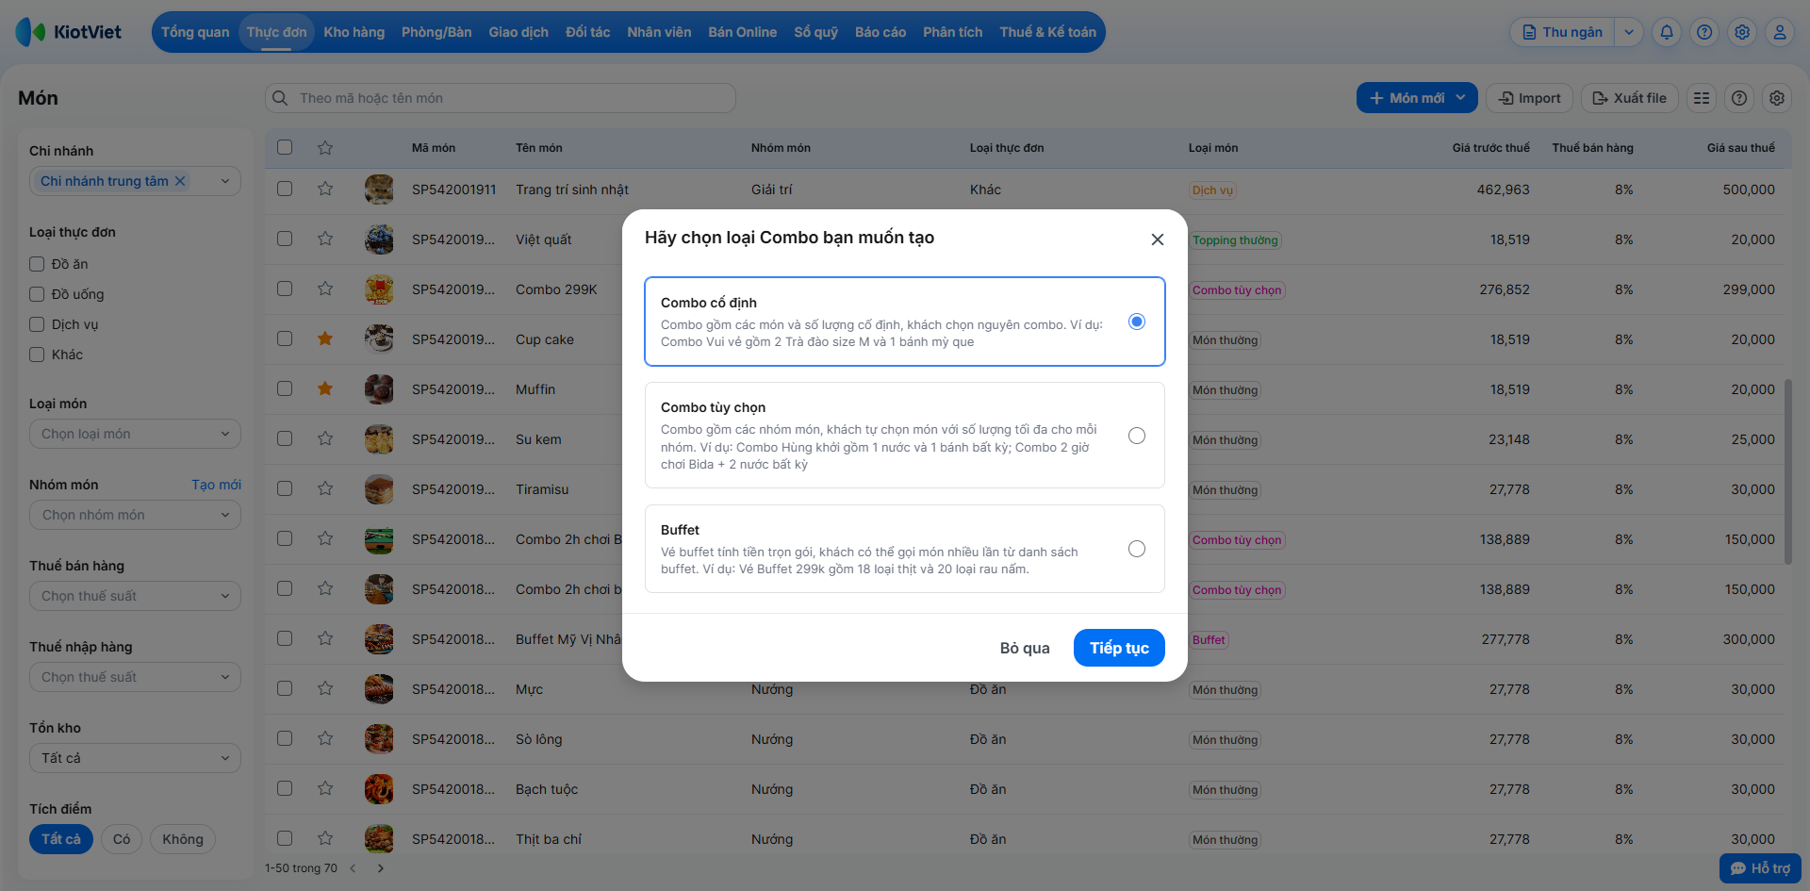
Task: Open the settings gear in top bar
Action: click(x=1742, y=32)
